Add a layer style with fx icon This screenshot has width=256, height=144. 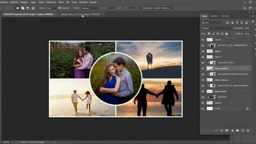point(222,130)
